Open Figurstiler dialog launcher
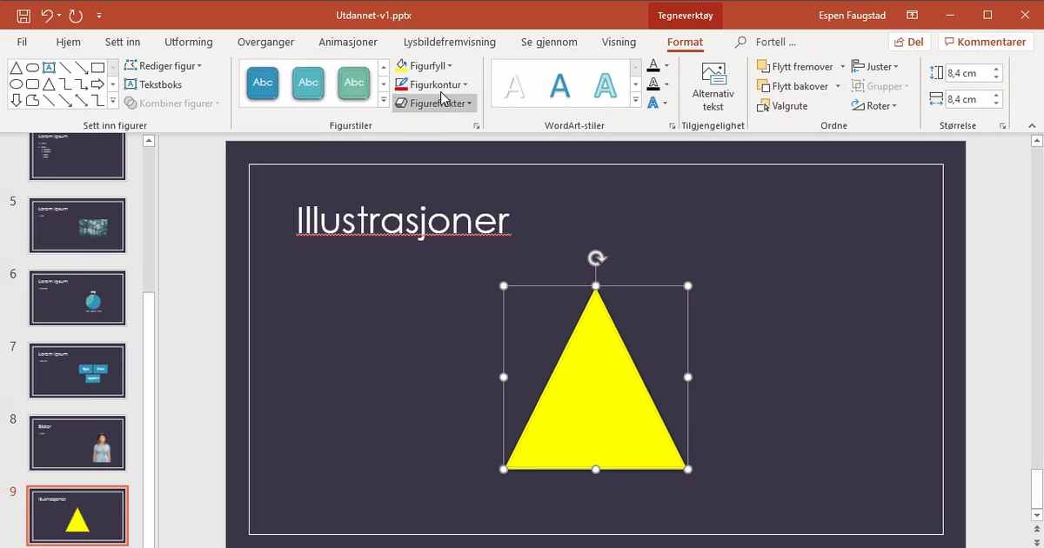1044x548 pixels. coord(477,127)
